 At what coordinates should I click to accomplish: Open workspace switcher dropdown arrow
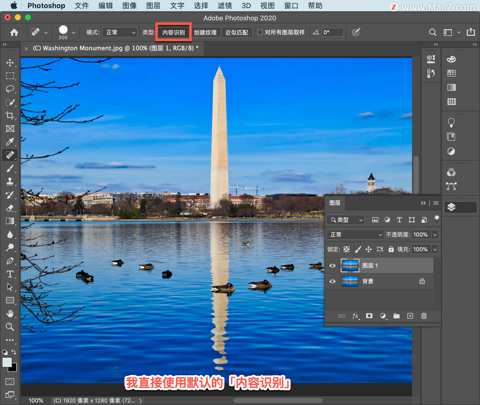[x=459, y=32]
